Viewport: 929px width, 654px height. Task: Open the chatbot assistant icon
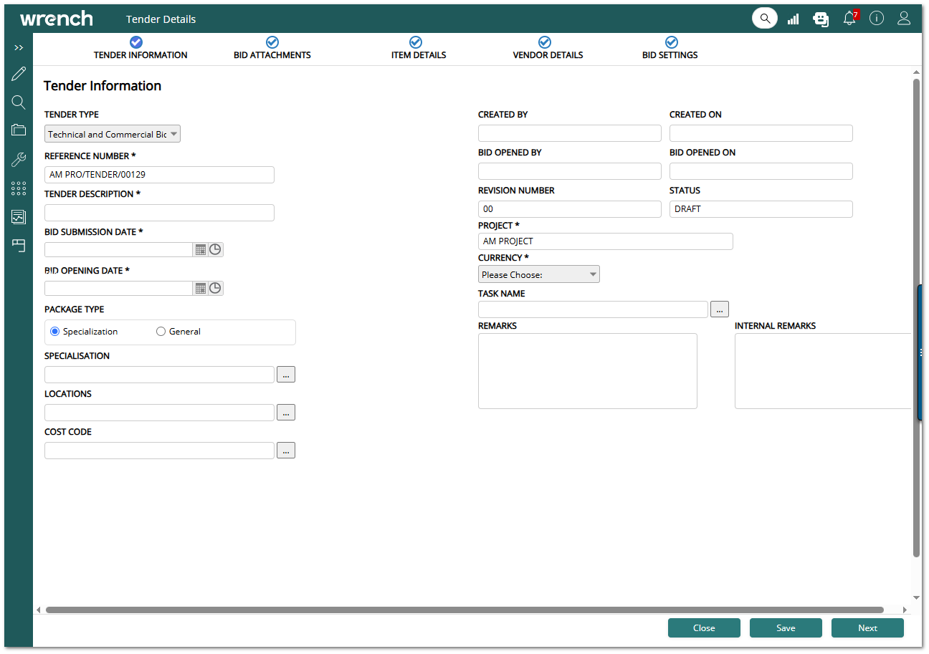[821, 19]
